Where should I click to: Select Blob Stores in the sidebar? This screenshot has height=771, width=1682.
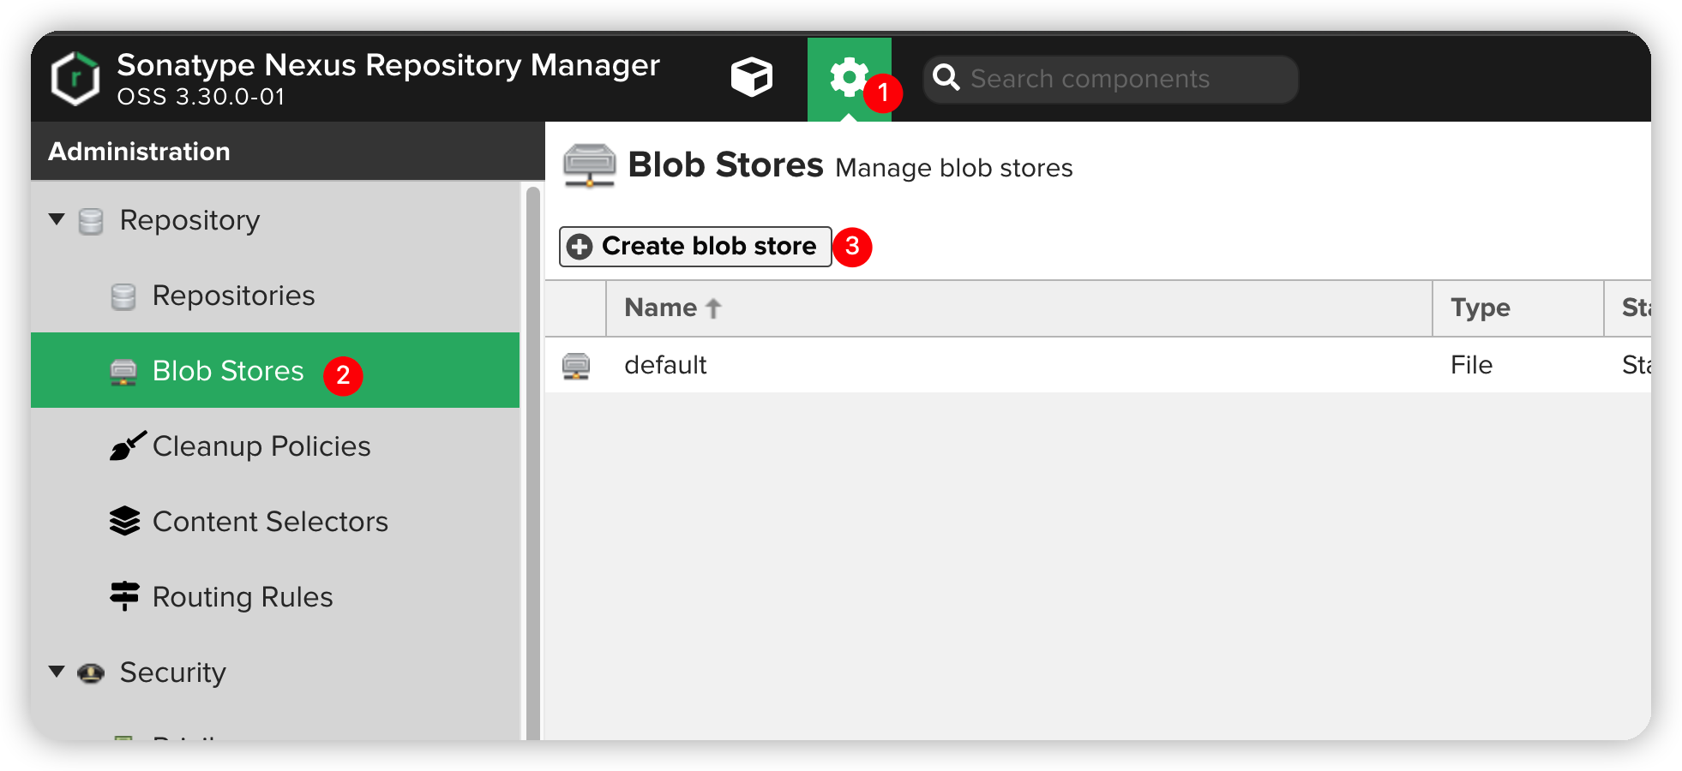[228, 371]
